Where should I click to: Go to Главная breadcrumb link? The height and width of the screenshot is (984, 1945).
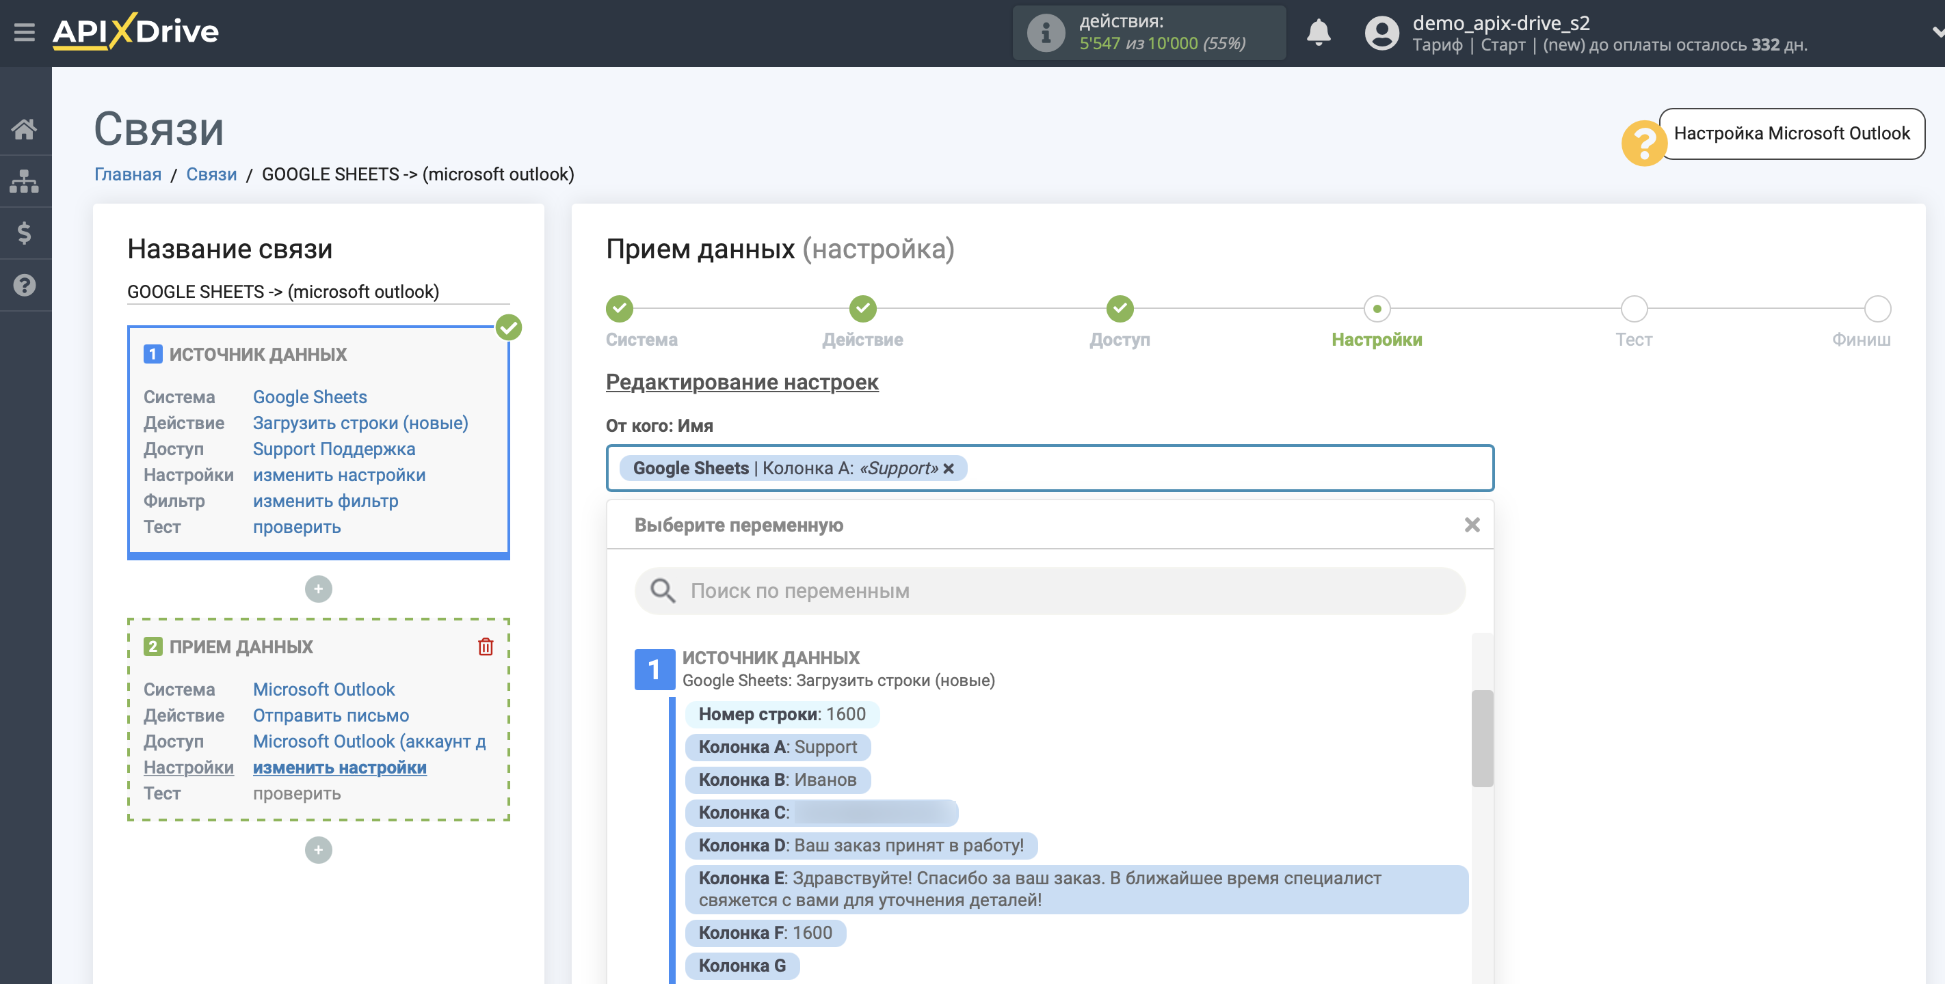click(x=128, y=174)
